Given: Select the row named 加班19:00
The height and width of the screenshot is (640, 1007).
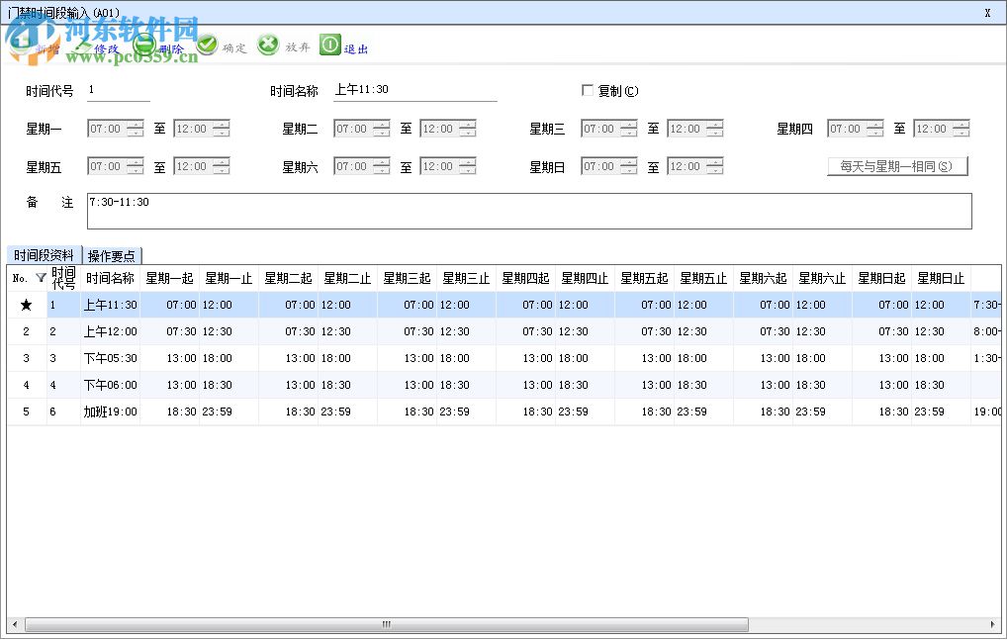Looking at the screenshot, I should pos(504,411).
